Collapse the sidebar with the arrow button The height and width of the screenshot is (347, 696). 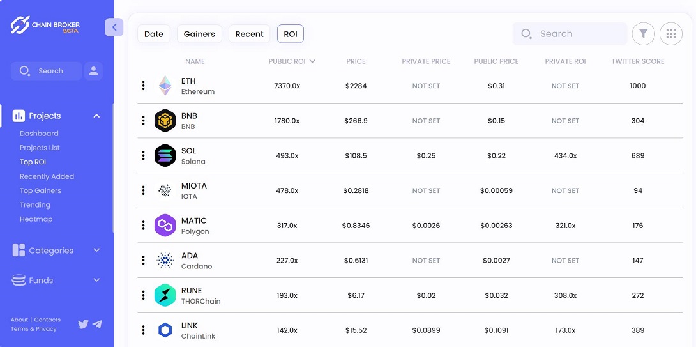114,27
